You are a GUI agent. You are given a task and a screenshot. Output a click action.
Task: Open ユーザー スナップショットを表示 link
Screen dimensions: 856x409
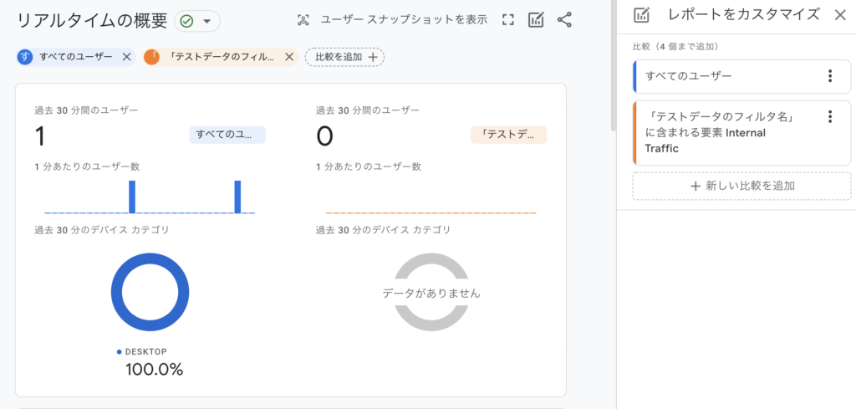point(404,20)
